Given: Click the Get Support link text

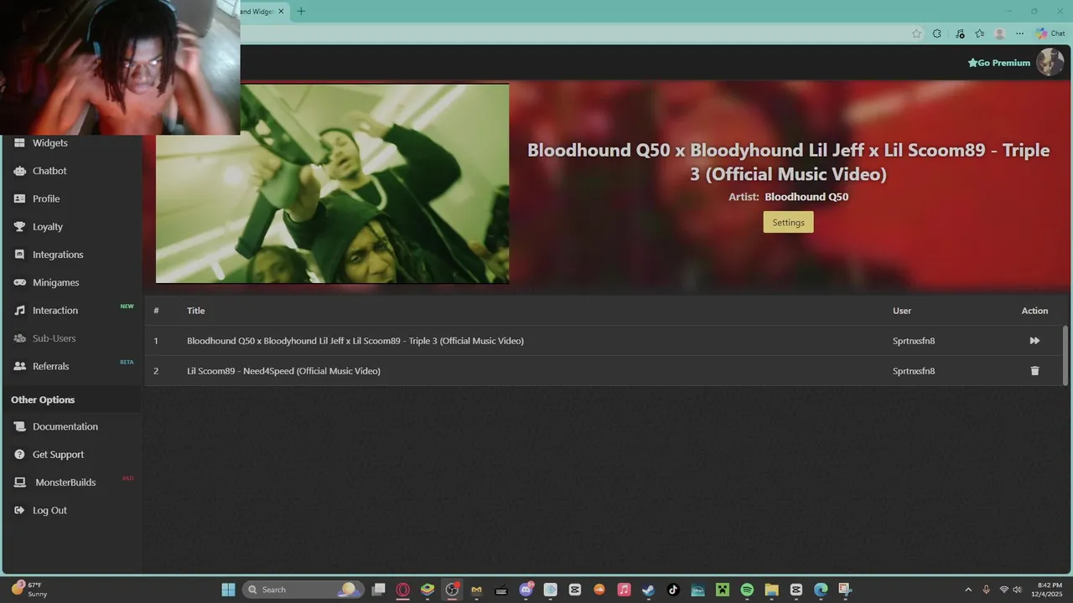Looking at the screenshot, I should [x=59, y=455].
